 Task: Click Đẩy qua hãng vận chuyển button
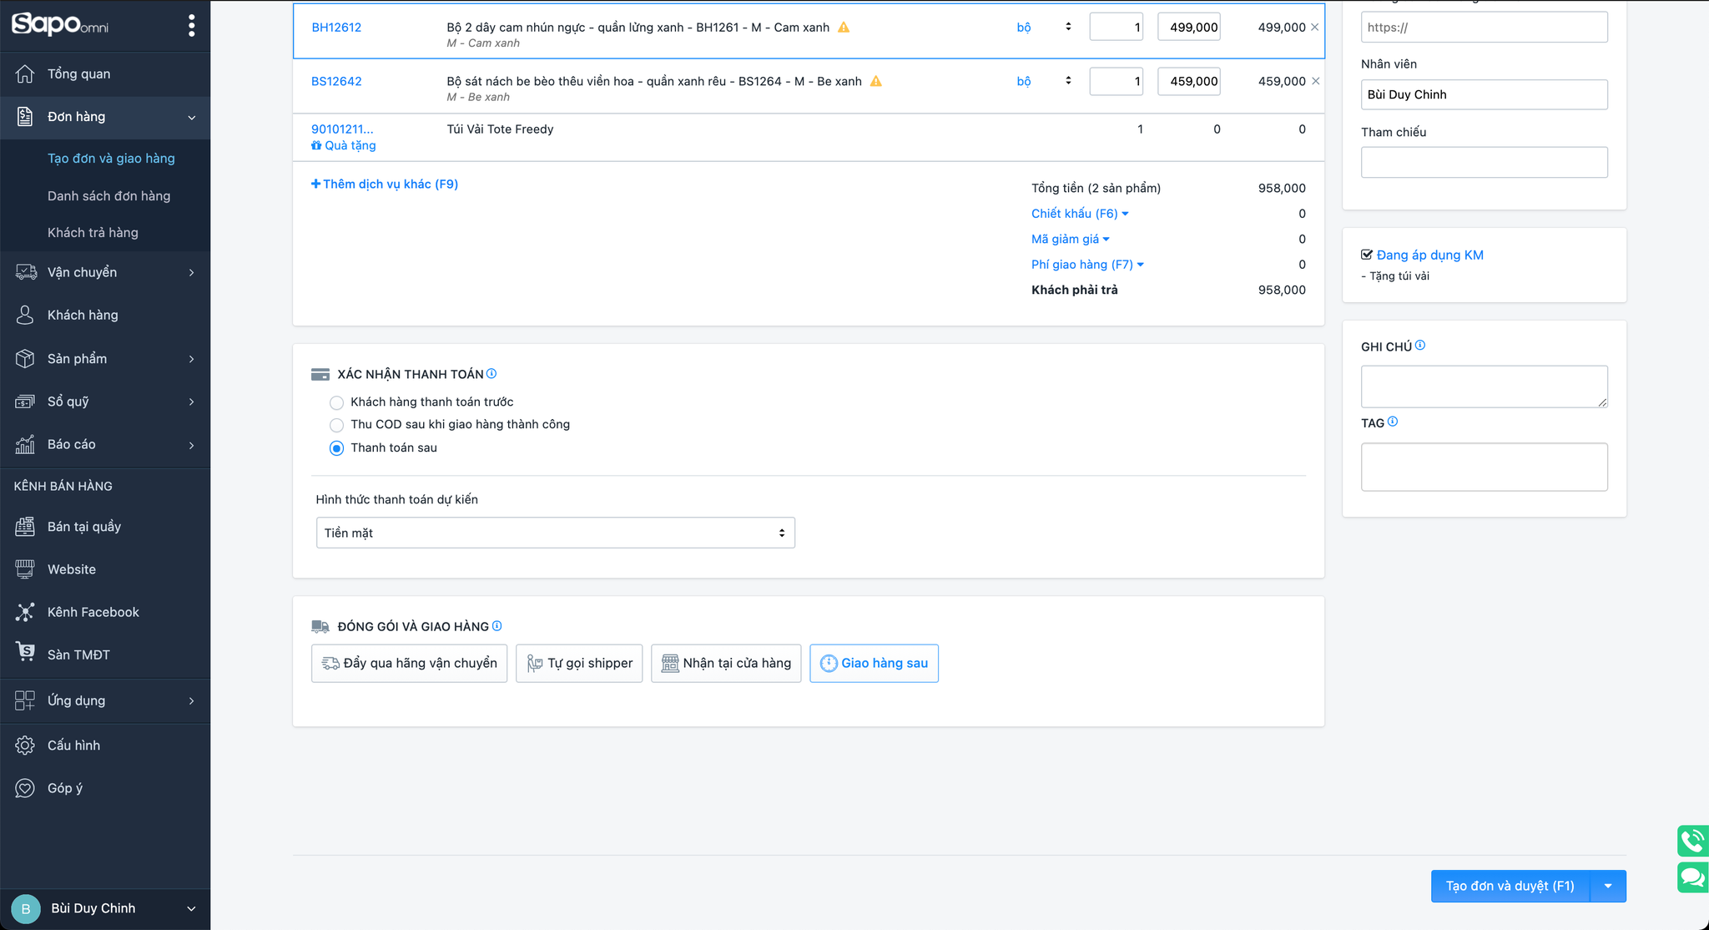[x=409, y=663]
